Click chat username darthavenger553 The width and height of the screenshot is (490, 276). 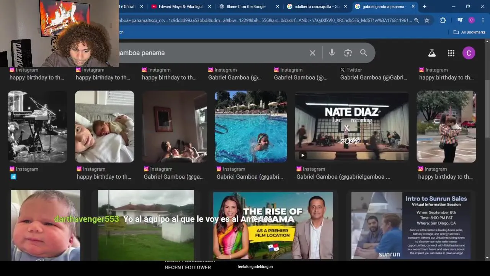[x=87, y=219]
